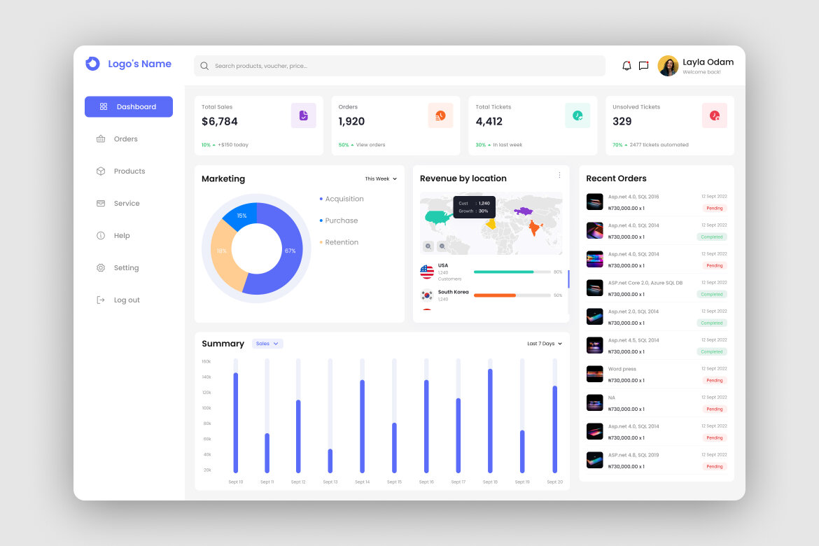Image resolution: width=819 pixels, height=546 pixels.
Task: Toggle Purchase in the Marketing legend
Action: (x=339, y=220)
